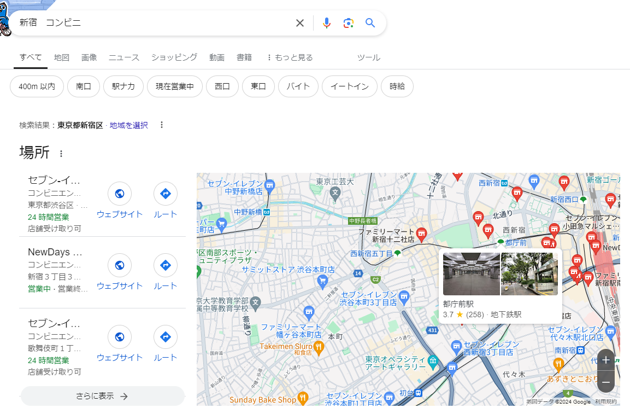
Task: Expand the もっと見る search categories menu
Action: [x=290, y=57]
